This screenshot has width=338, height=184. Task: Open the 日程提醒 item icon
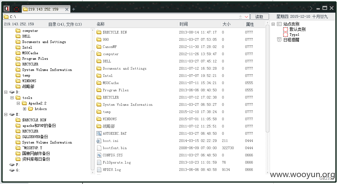[x=279, y=40]
